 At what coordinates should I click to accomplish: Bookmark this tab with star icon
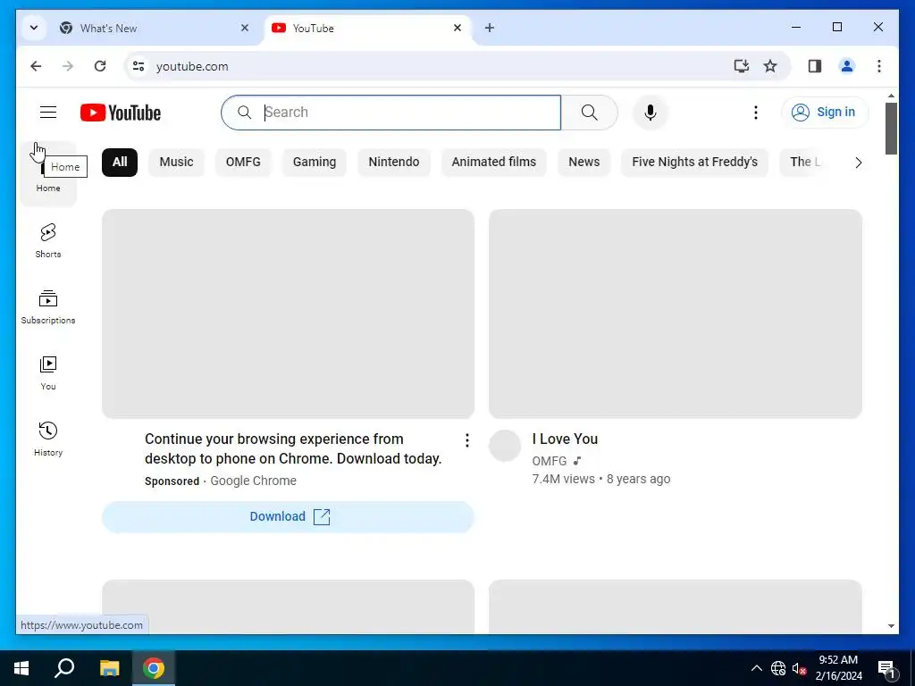(770, 66)
